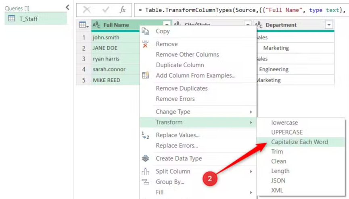Select the T_Staff query
349x199 pixels.
click(x=36, y=19)
